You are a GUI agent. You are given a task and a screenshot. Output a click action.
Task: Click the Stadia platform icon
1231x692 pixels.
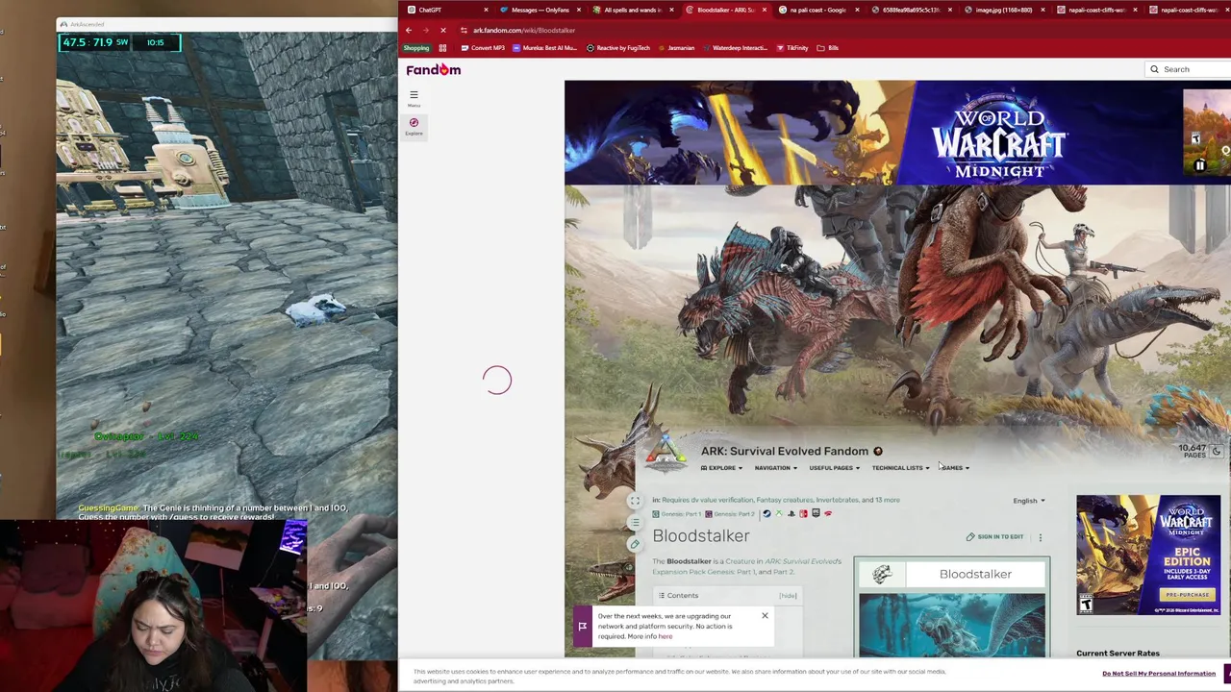click(x=828, y=513)
